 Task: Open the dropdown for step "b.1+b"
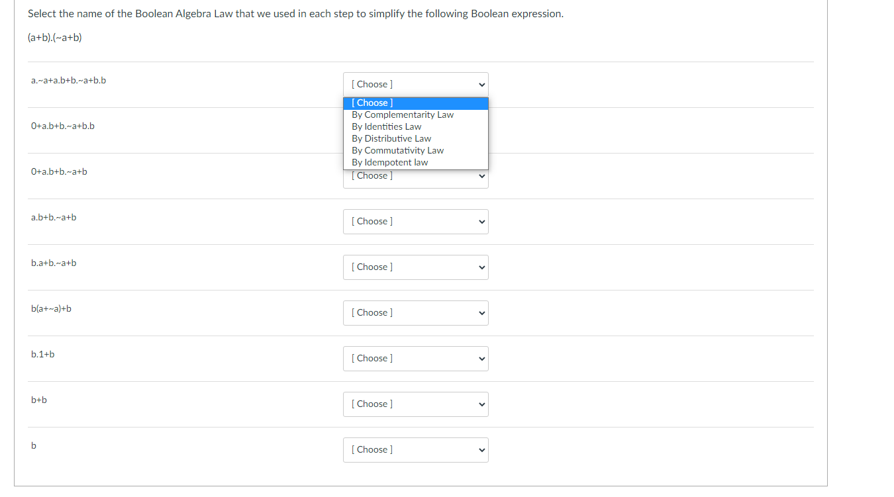pyautogui.click(x=415, y=358)
